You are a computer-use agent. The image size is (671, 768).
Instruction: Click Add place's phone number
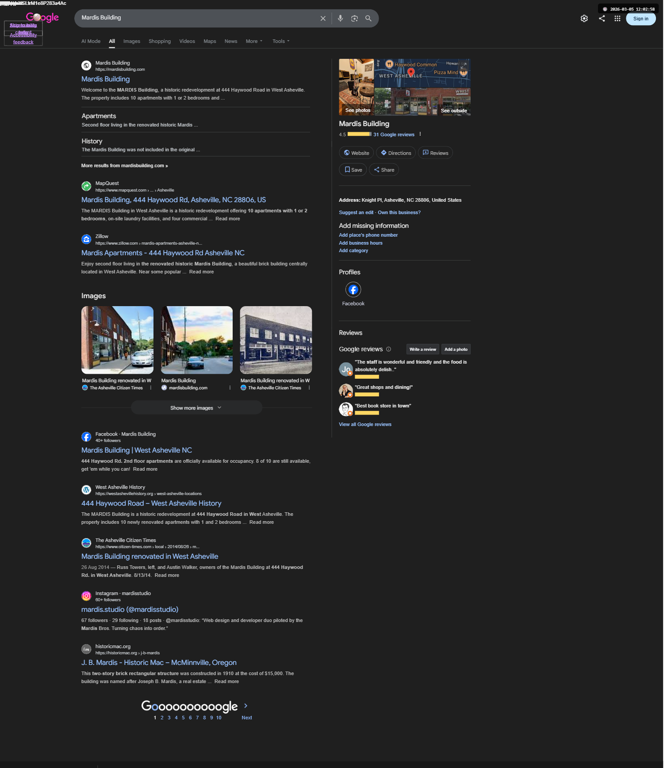point(368,235)
